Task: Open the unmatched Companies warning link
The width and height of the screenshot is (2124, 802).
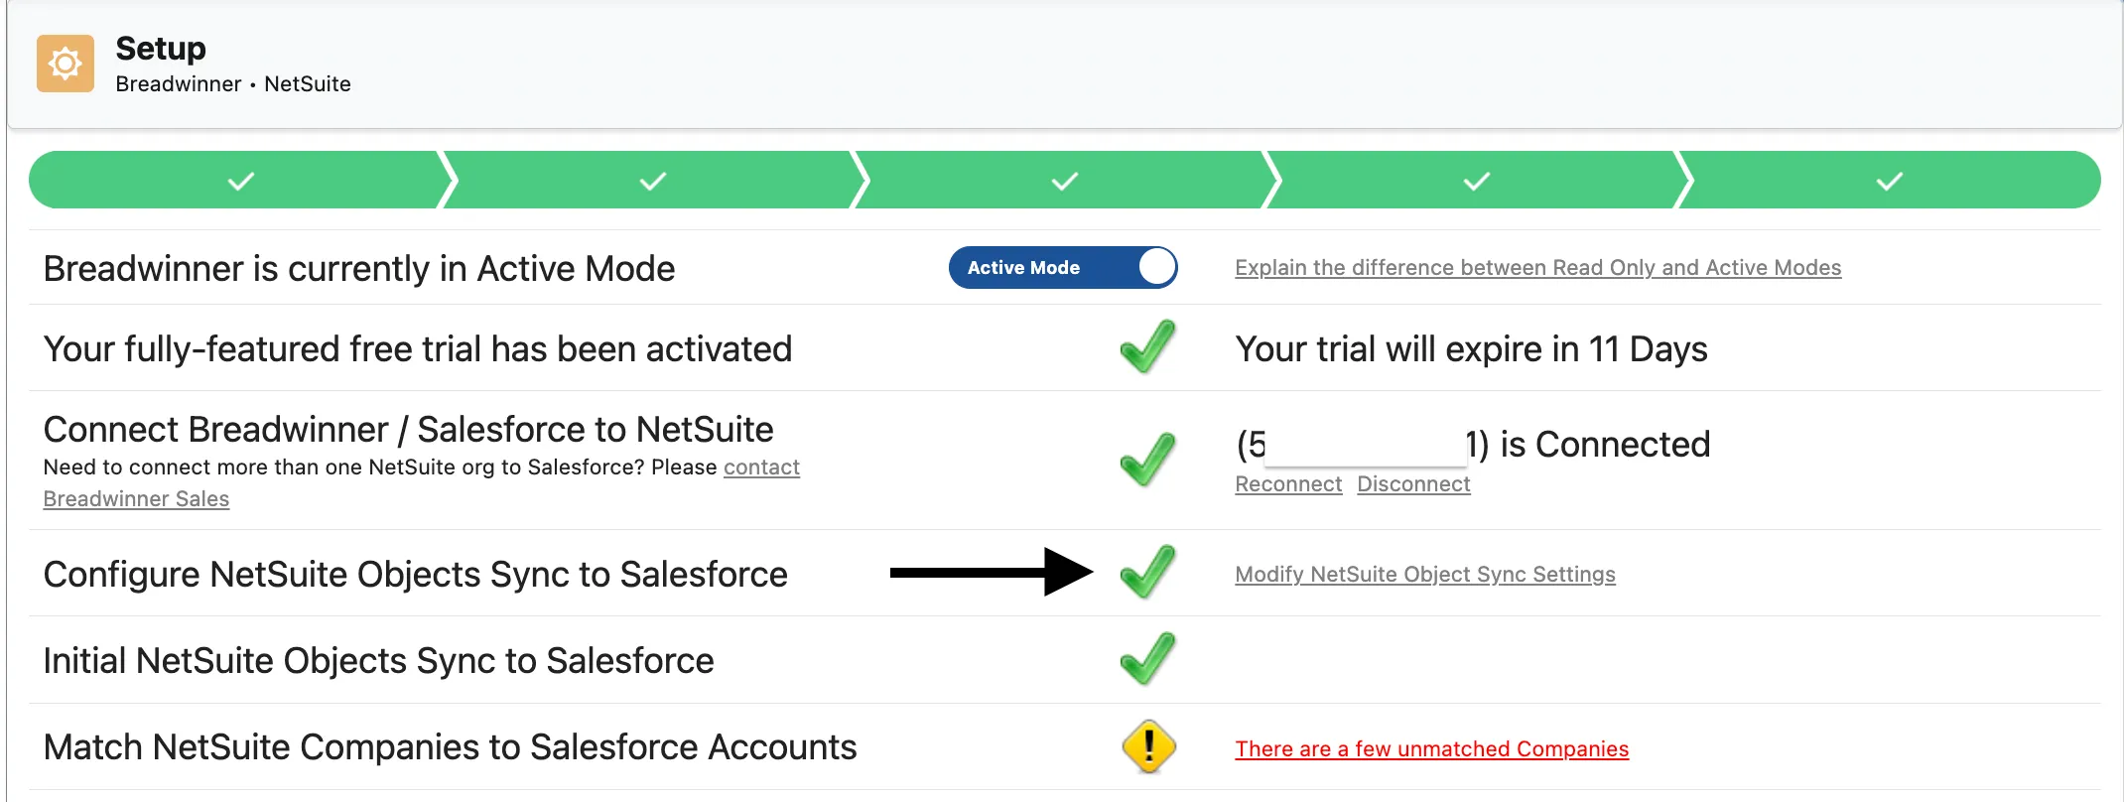Action: coord(1431,749)
